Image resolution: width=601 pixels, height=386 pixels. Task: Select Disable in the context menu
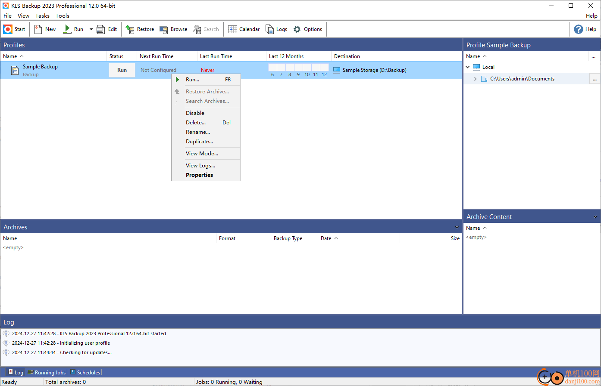point(206,113)
